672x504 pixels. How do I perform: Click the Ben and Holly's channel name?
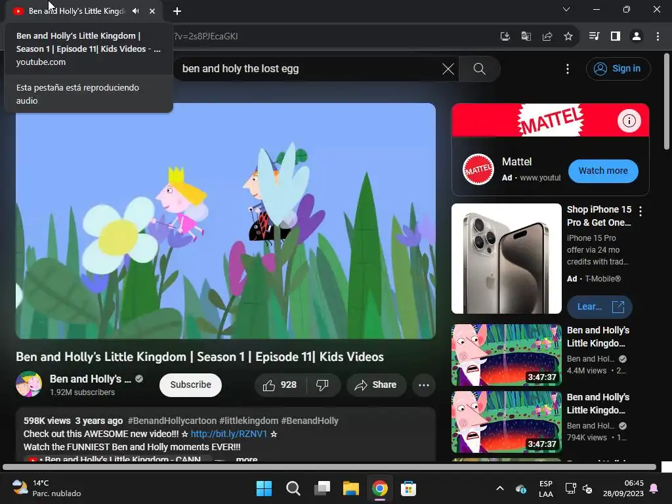[x=91, y=379]
